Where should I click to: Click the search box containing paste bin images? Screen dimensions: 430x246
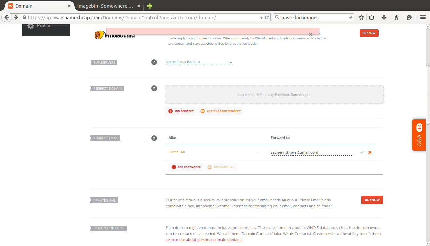[314, 18]
